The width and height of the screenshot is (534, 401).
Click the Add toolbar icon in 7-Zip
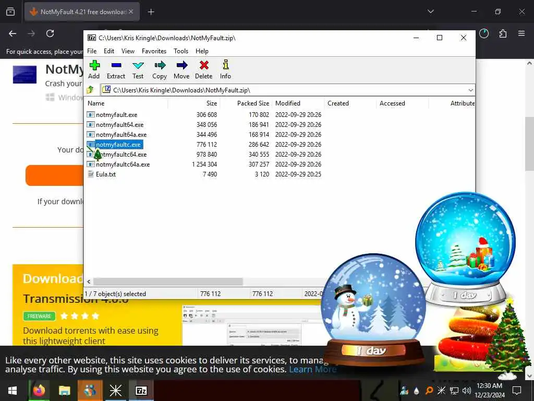click(94, 65)
